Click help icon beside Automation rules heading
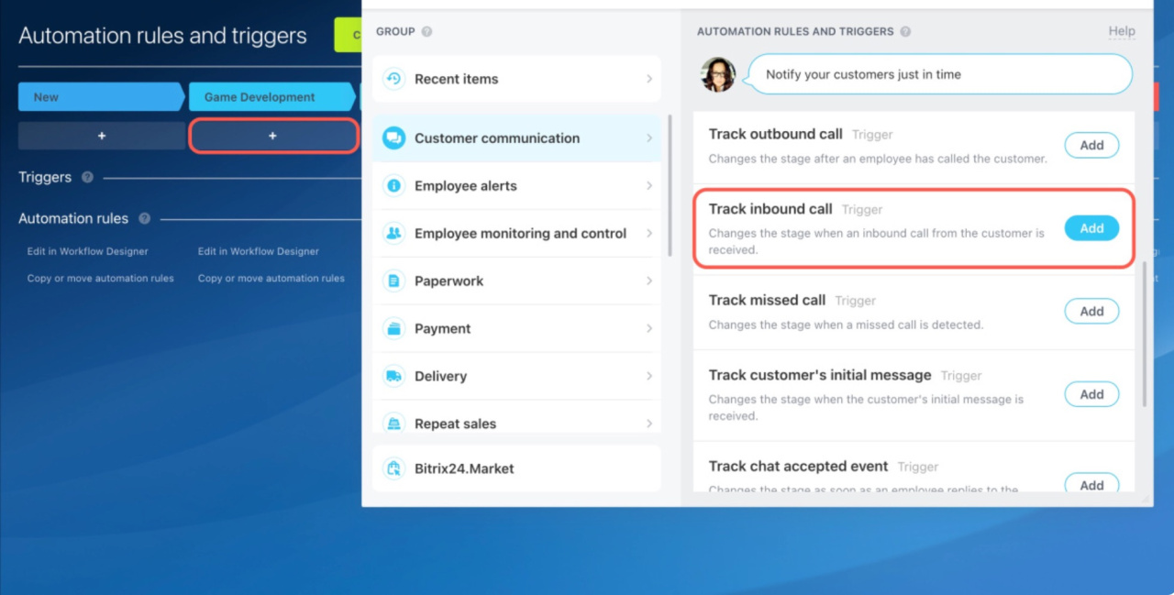 (x=144, y=219)
